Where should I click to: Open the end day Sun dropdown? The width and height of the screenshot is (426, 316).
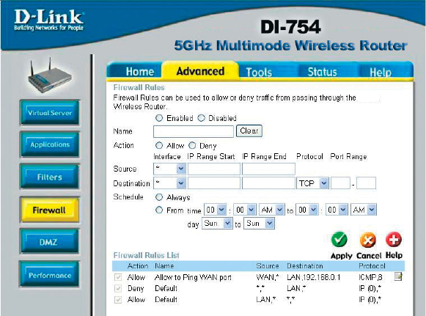point(259,224)
